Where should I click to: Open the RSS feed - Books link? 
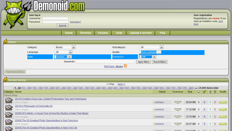[114, 67]
